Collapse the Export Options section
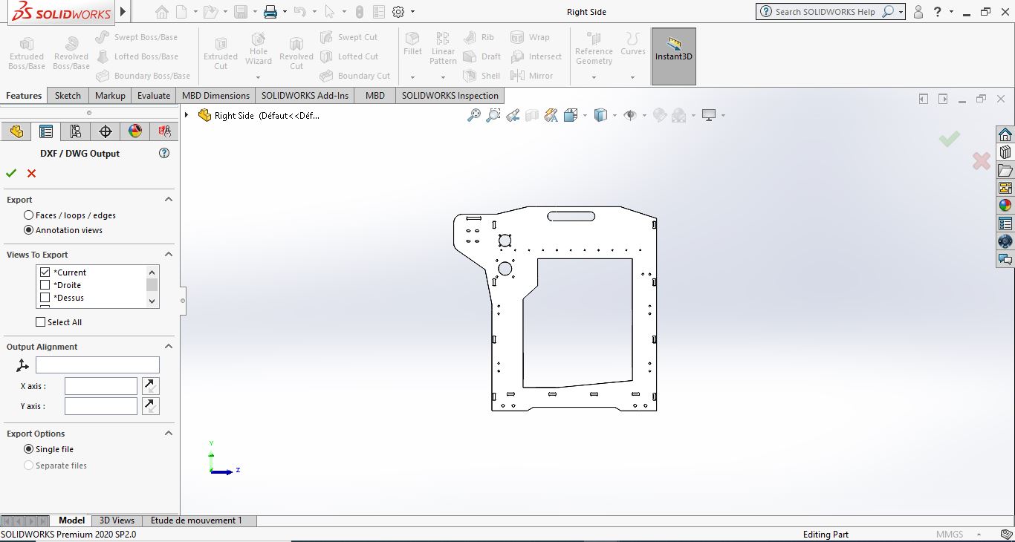 pos(169,434)
